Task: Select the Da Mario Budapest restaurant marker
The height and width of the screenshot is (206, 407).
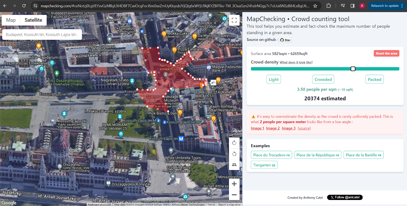Action: click(195, 36)
